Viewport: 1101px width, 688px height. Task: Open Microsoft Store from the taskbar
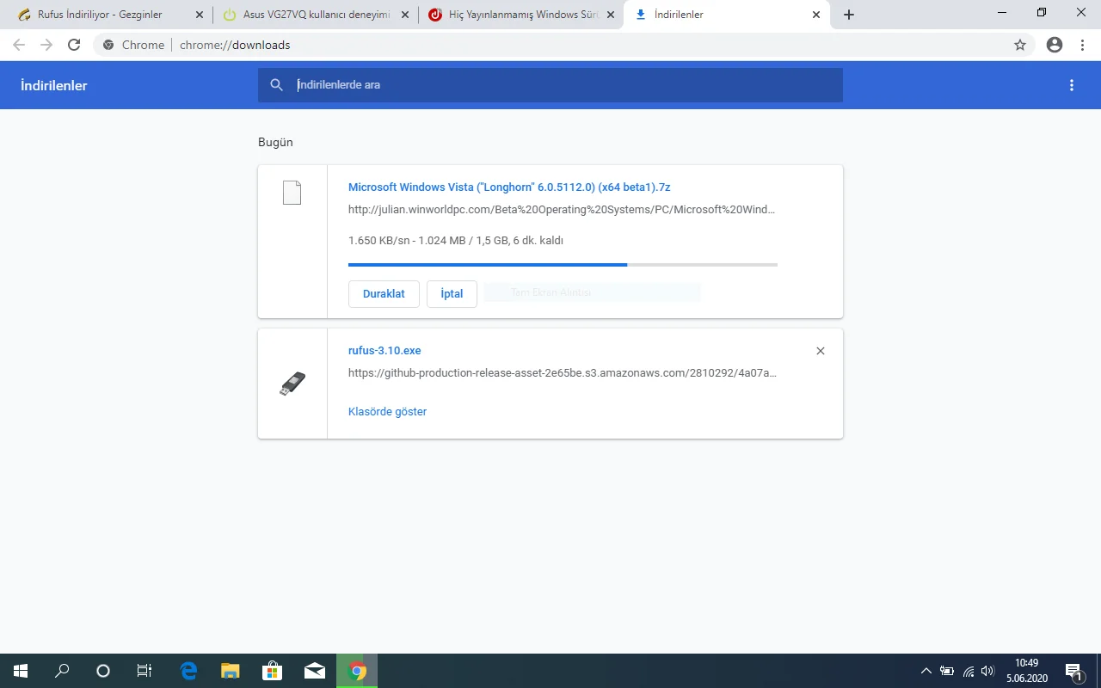coord(273,671)
